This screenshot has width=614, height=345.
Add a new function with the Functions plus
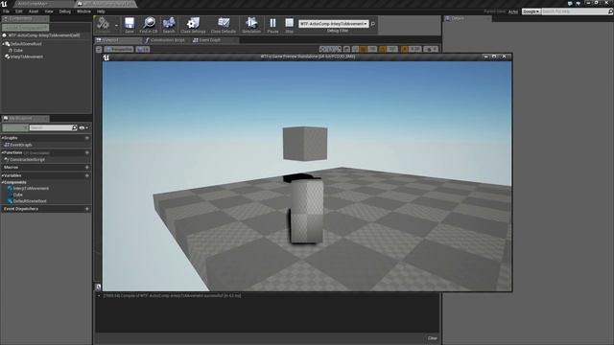tap(87, 152)
